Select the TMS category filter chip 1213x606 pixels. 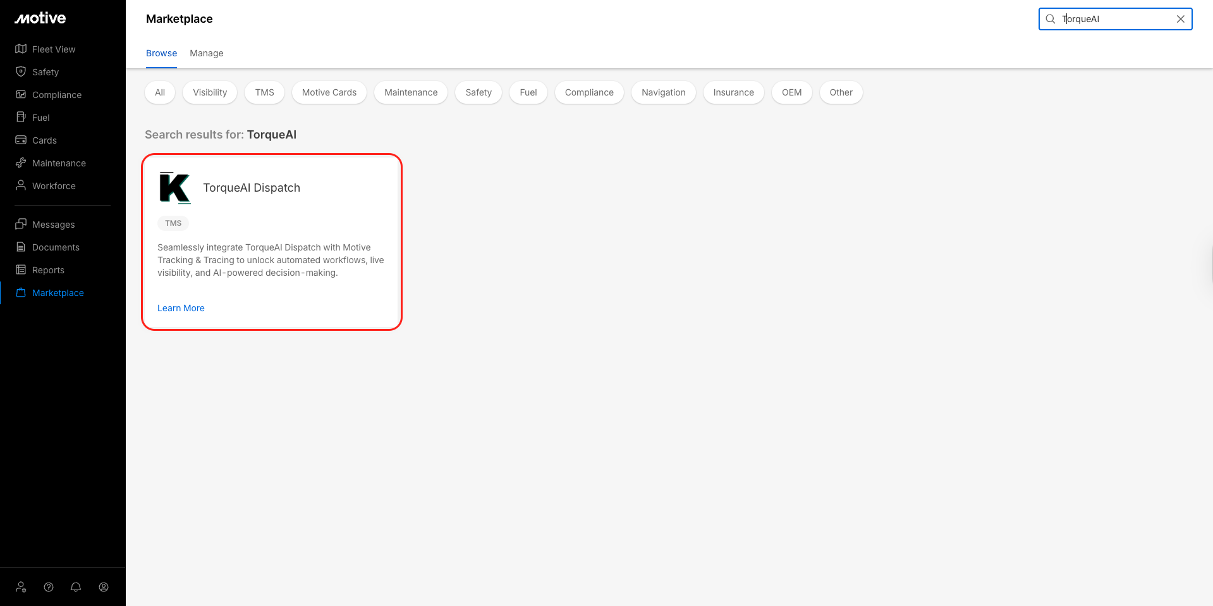(x=265, y=92)
